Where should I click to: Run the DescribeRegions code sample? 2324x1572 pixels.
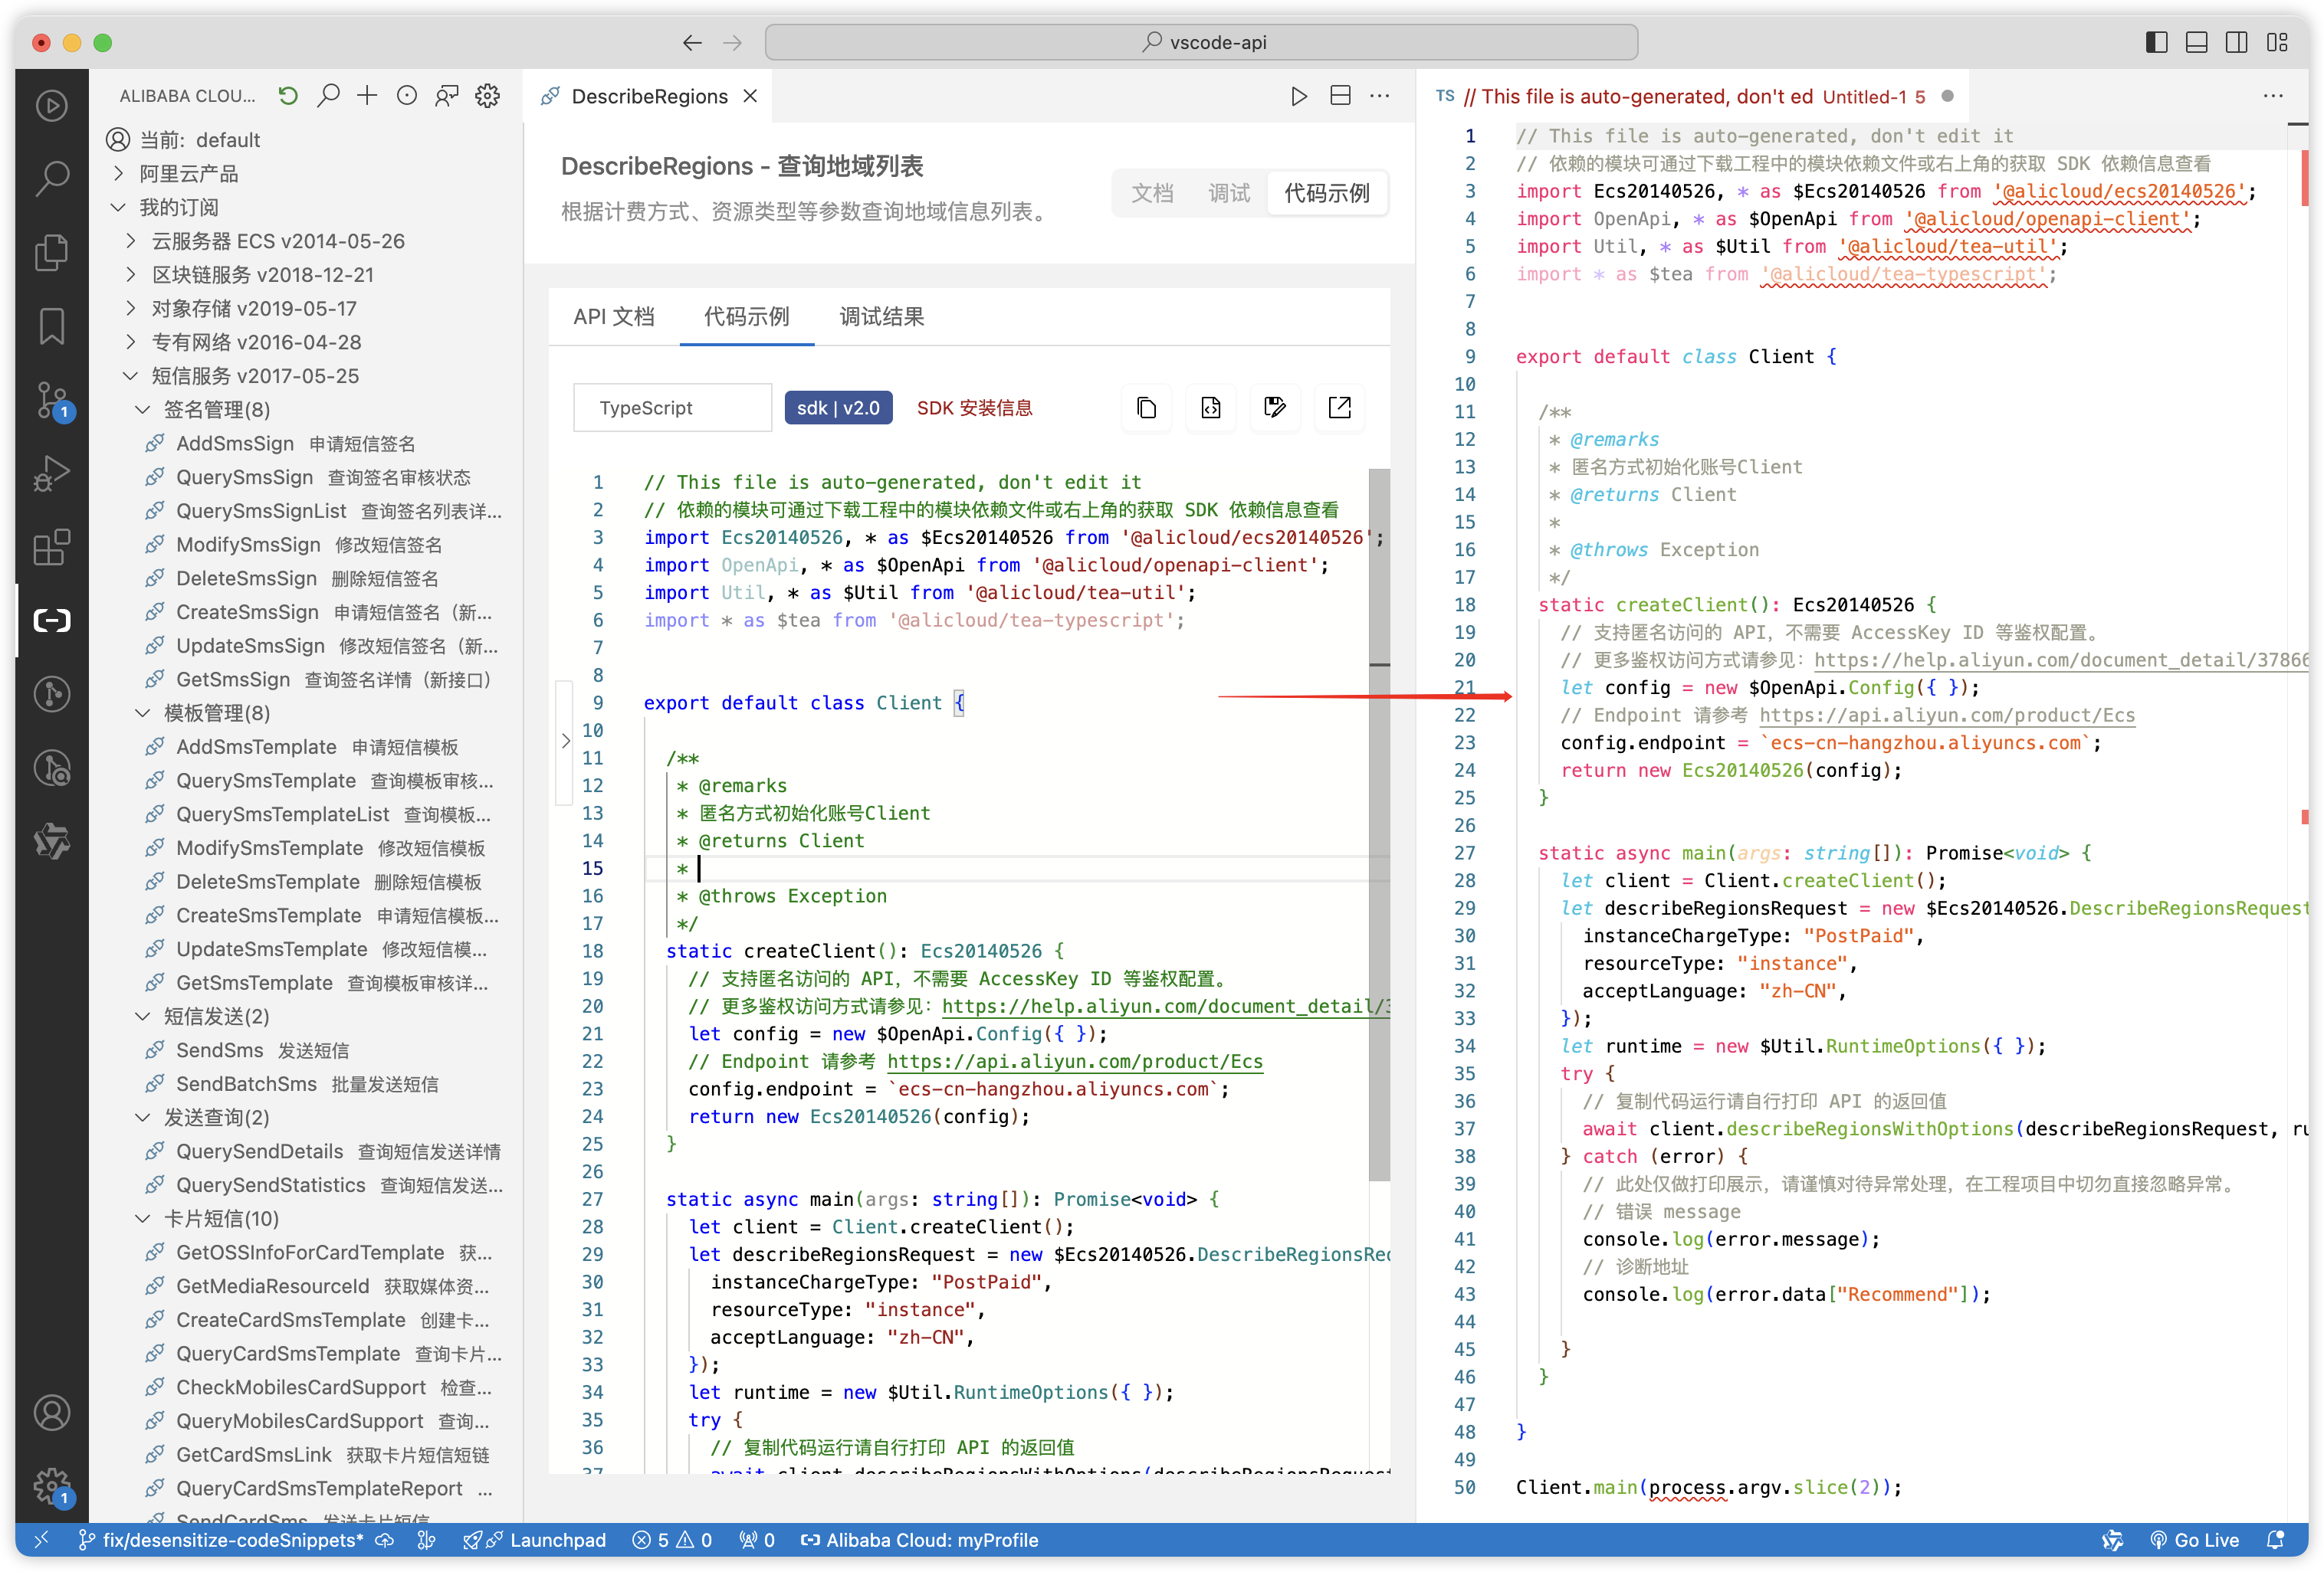click(x=1298, y=96)
